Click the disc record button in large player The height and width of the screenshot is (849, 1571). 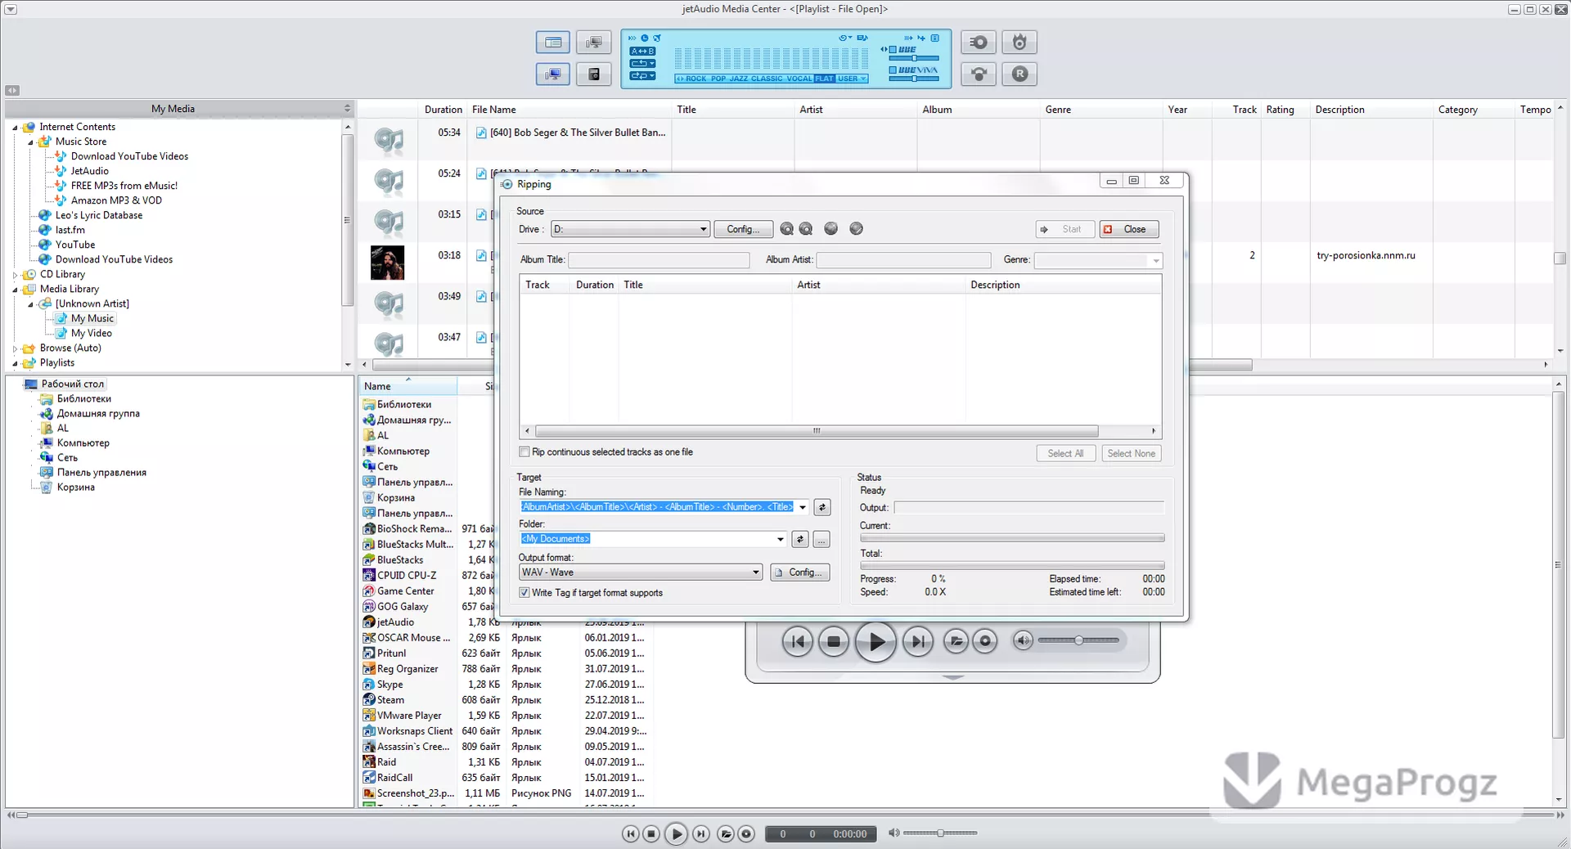pyautogui.click(x=985, y=641)
